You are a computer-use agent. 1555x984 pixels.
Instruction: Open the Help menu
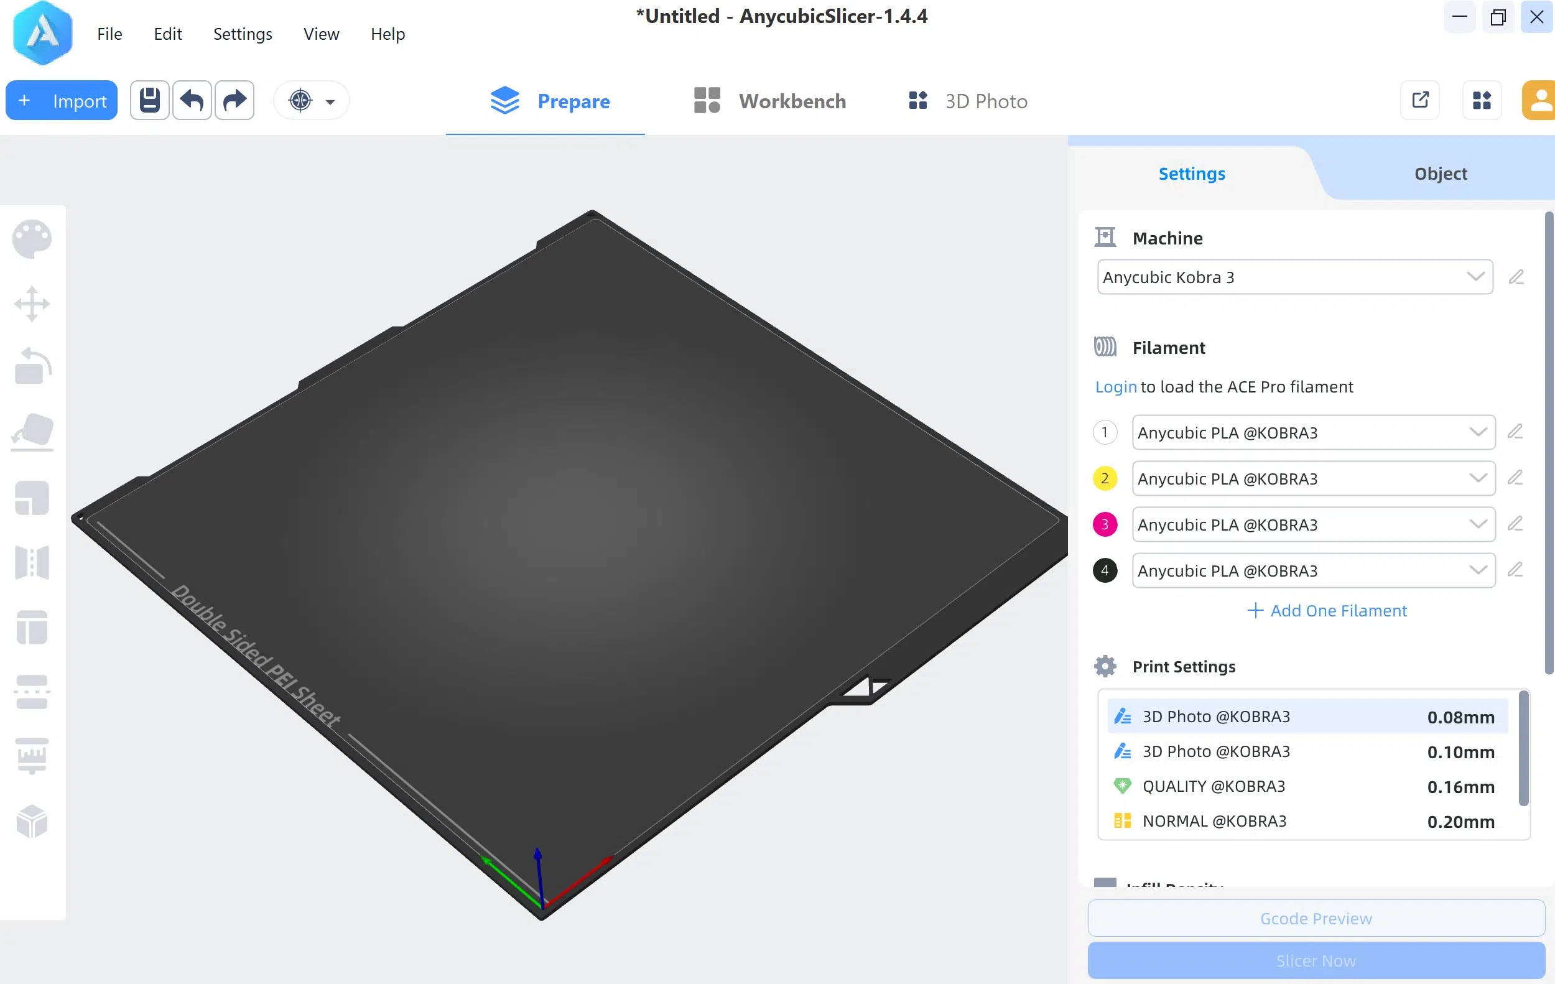388,34
